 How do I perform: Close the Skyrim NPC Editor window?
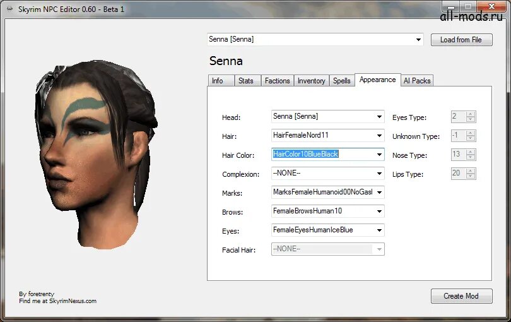pos(492,6)
